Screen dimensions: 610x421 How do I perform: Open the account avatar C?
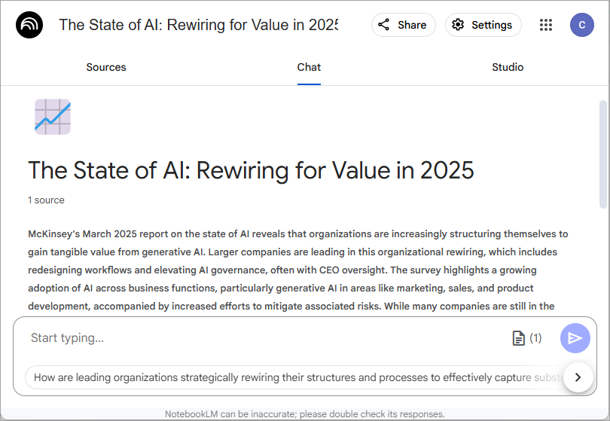[581, 25]
